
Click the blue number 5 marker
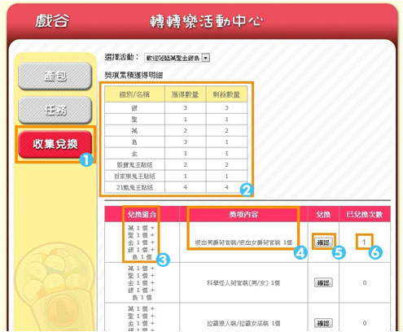coord(339,252)
